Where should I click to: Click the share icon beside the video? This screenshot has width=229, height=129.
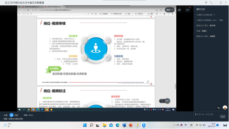[x=179, y=10]
